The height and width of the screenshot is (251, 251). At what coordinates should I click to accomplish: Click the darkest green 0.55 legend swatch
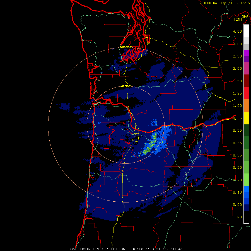[x=246, y=131]
